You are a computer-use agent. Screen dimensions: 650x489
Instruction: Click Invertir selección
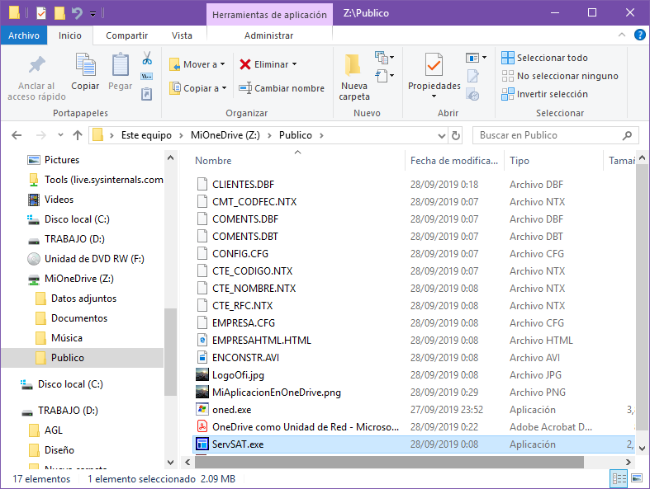pos(544,94)
